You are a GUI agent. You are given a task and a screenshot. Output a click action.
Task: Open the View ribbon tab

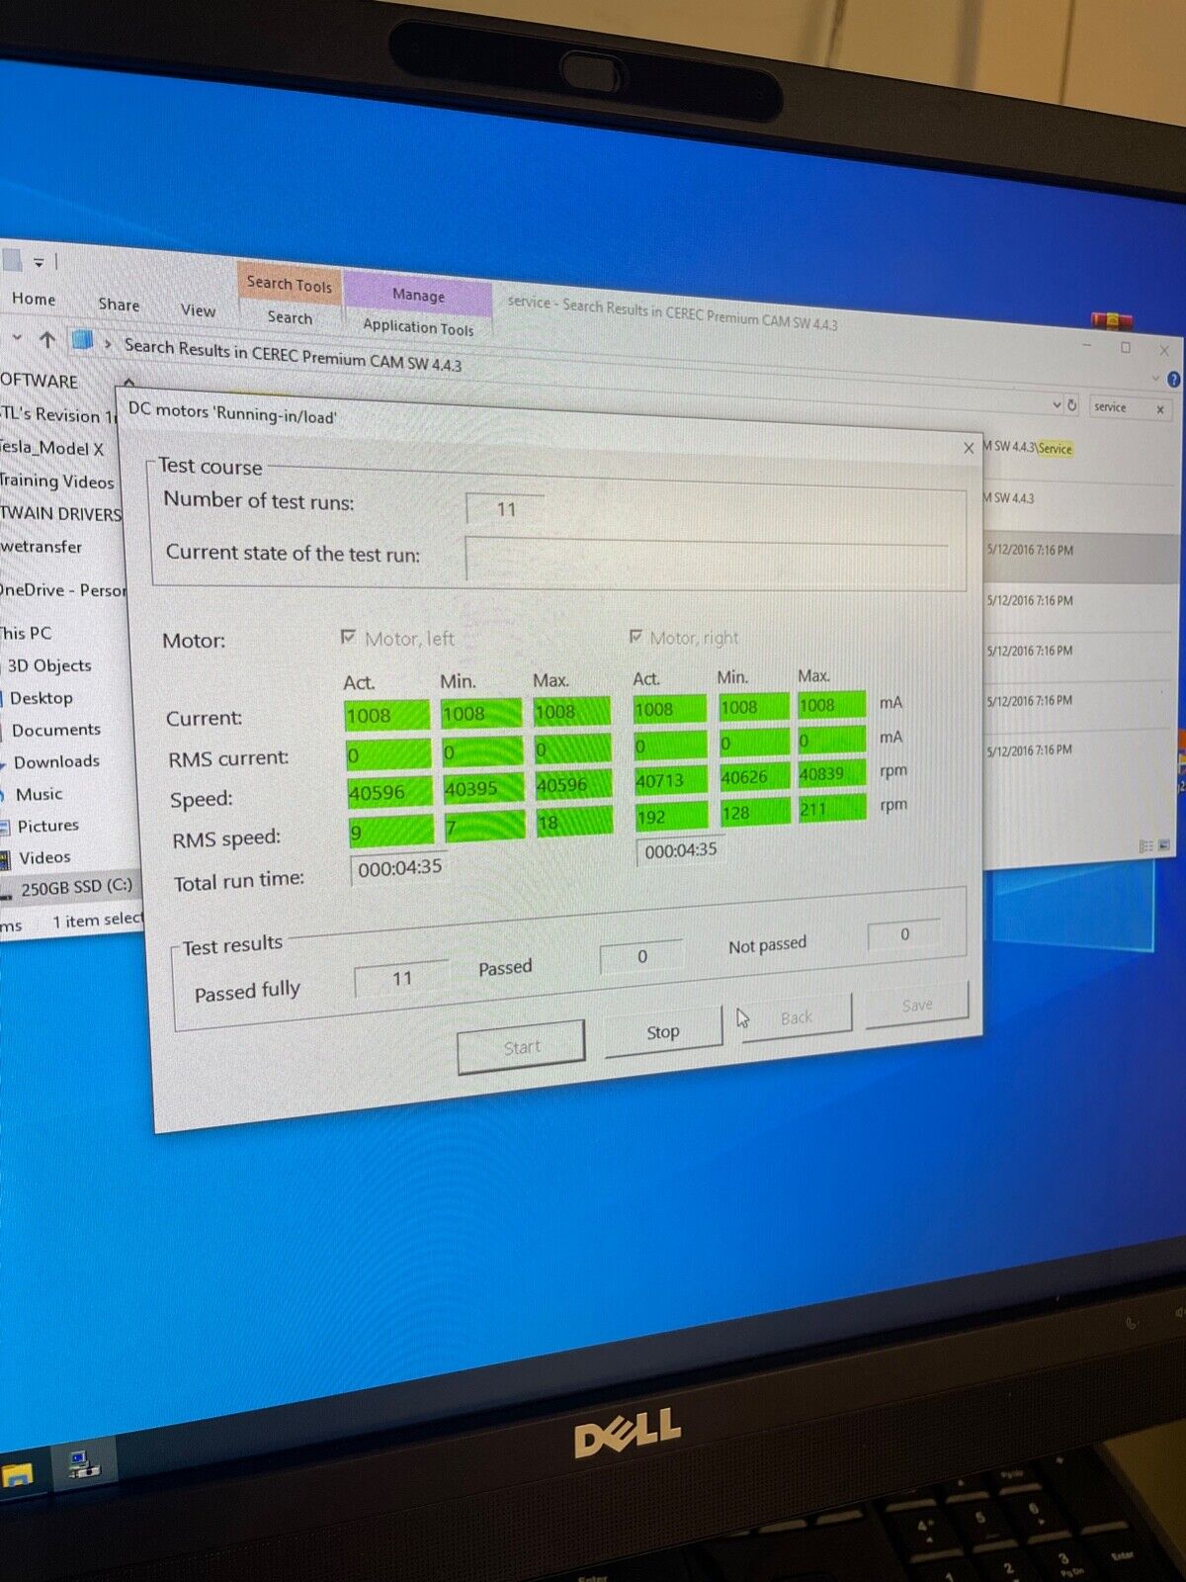tap(198, 310)
